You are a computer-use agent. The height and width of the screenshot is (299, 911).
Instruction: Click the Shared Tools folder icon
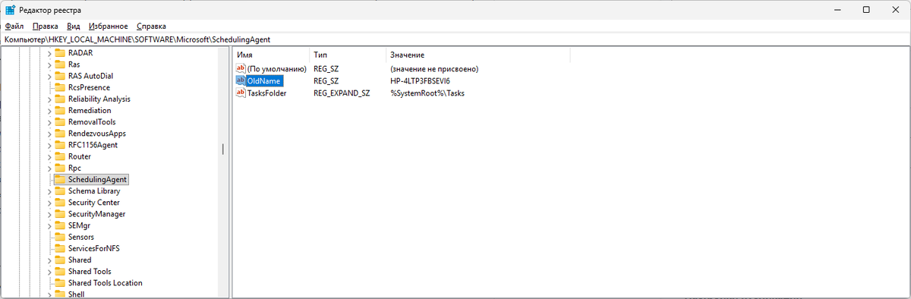[x=60, y=271]
